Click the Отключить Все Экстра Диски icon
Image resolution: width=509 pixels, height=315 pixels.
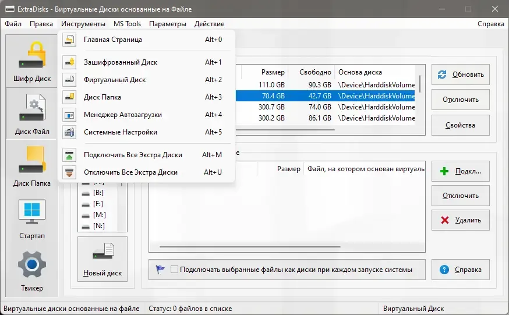(69, 172)
